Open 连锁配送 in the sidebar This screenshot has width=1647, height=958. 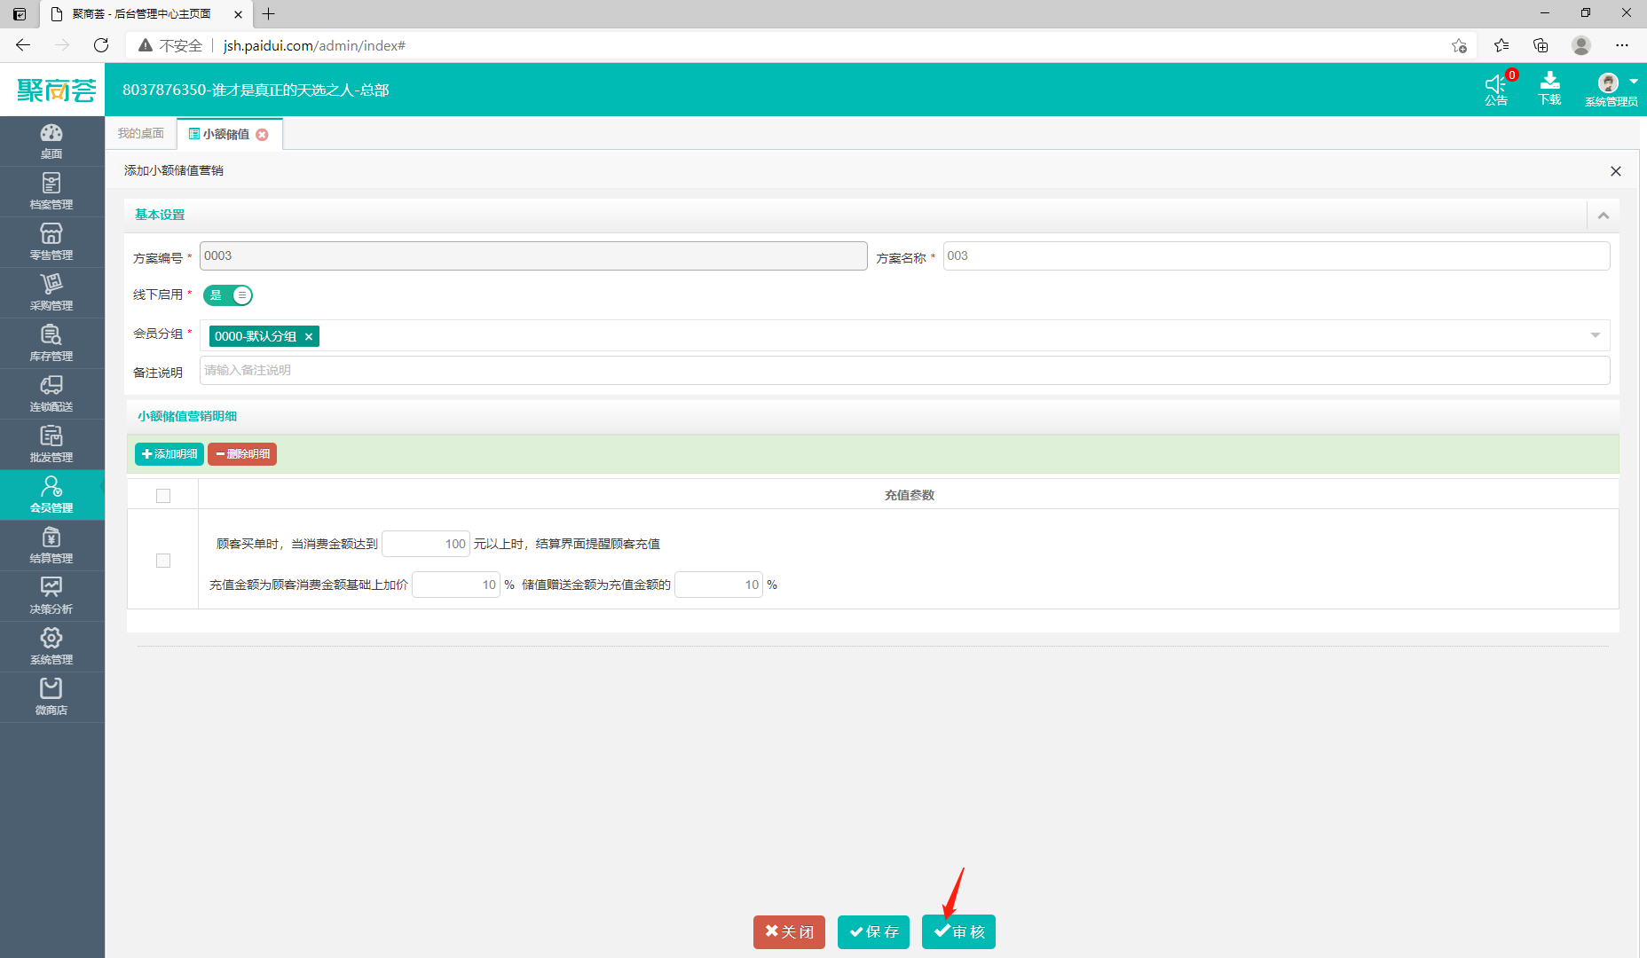tap(51, 394)
